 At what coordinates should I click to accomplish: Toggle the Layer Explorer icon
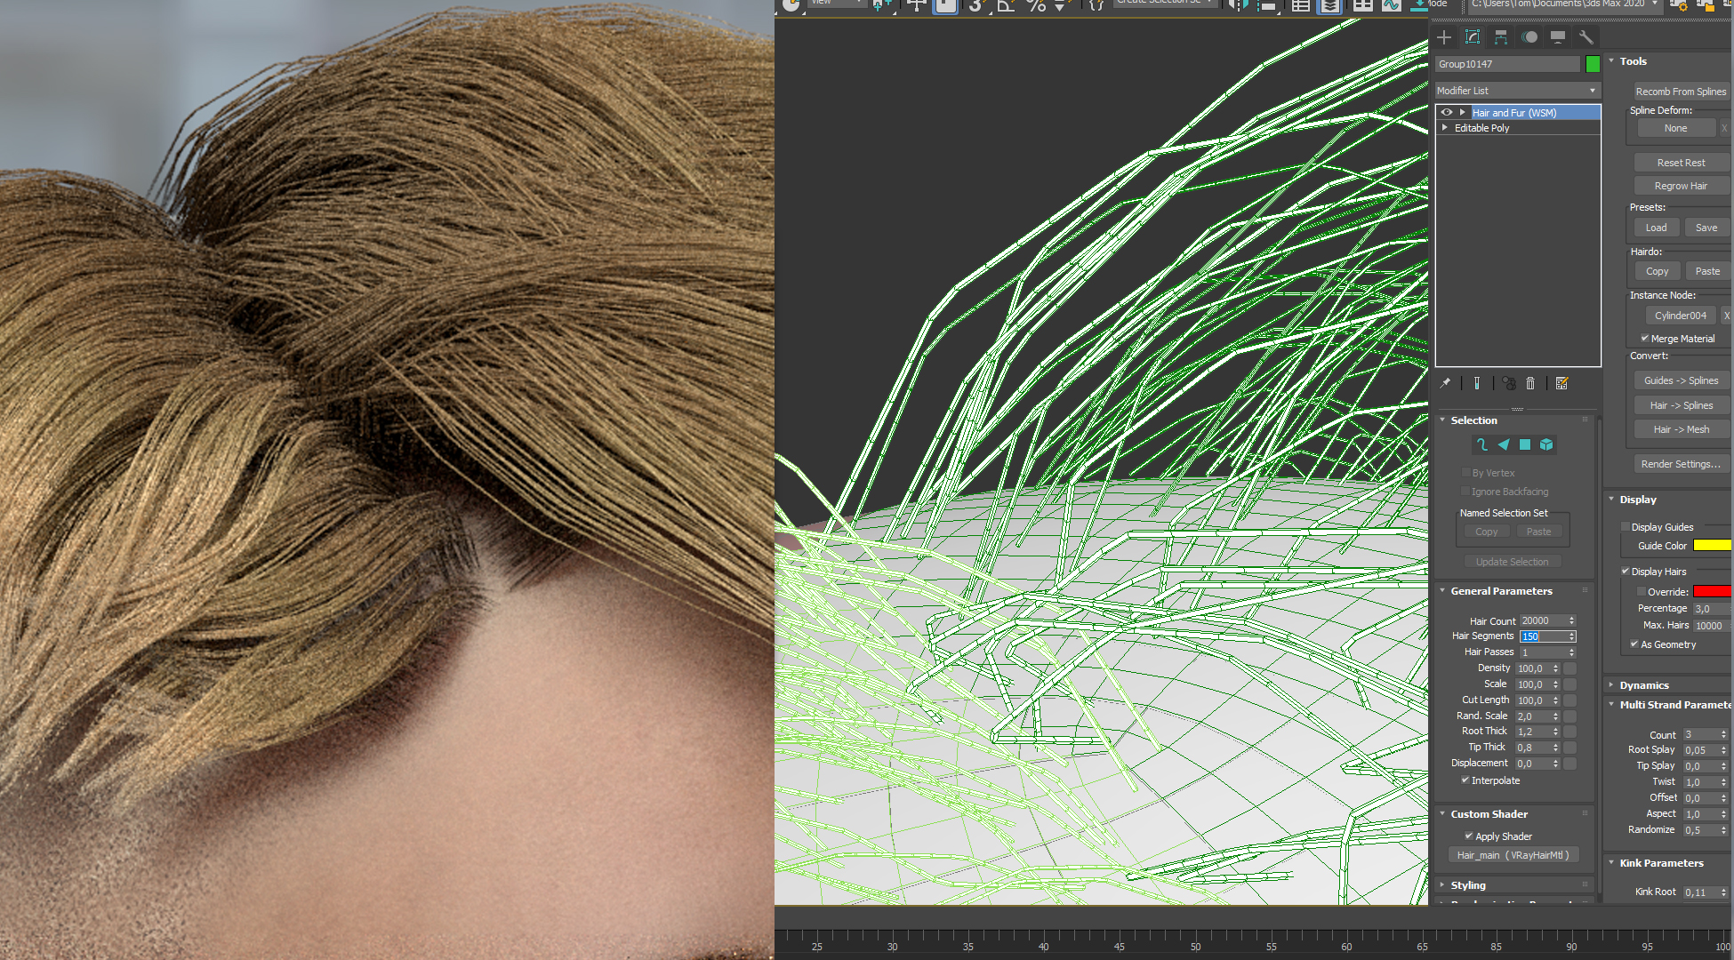[1330, 5]
